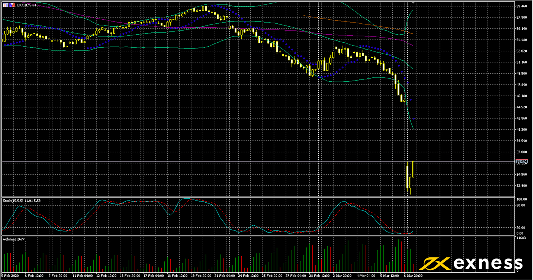The image size is (533, 280).
Task: Click the 12 Feb 12:00 time label
Action: [x=106, y=276]
